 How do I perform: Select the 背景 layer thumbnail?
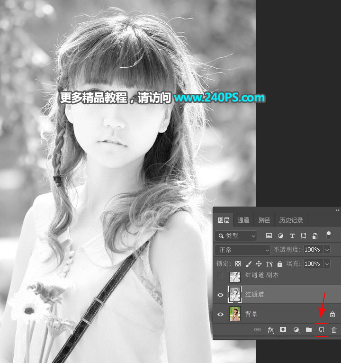235,314
